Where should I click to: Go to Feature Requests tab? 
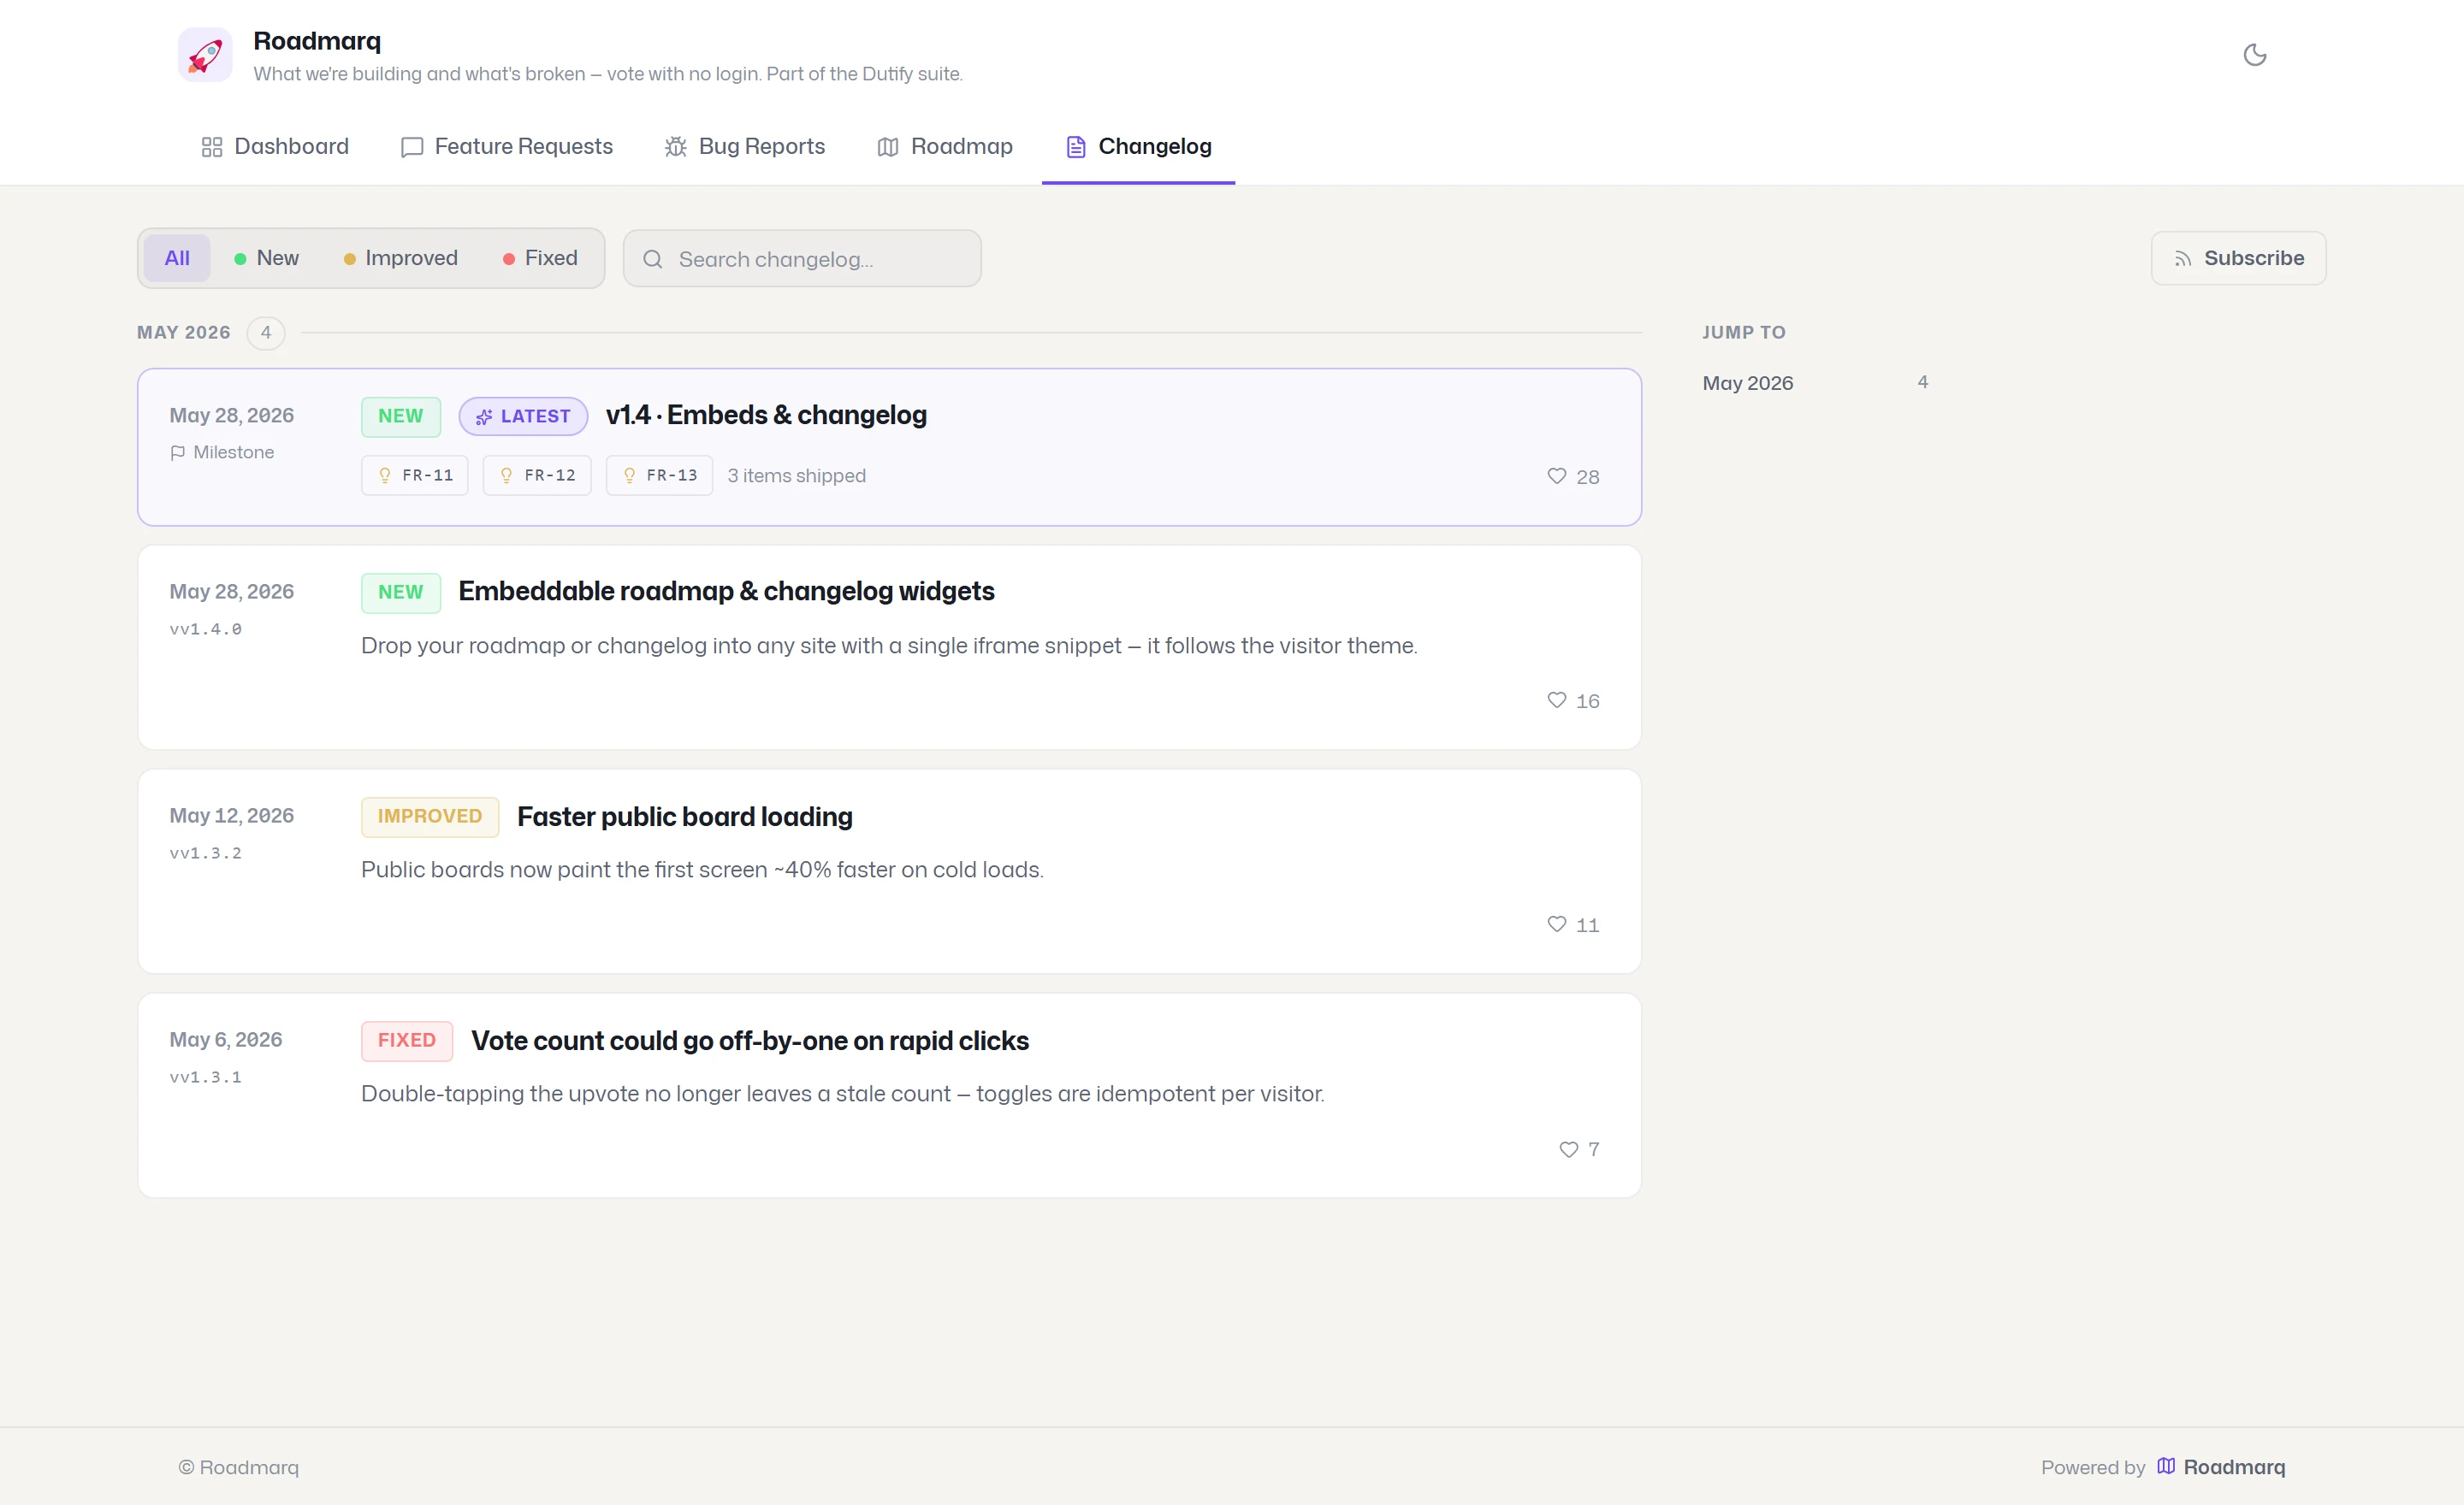pos(507,147)
